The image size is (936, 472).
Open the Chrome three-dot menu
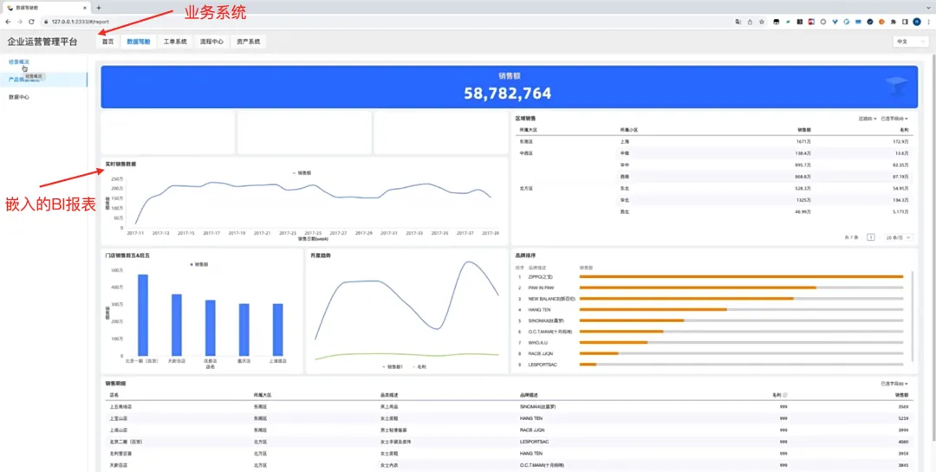pyautogui.click(x=928, y=22)
